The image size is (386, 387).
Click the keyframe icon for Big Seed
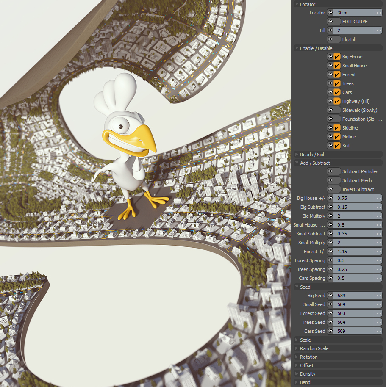(x=330, y=296)
